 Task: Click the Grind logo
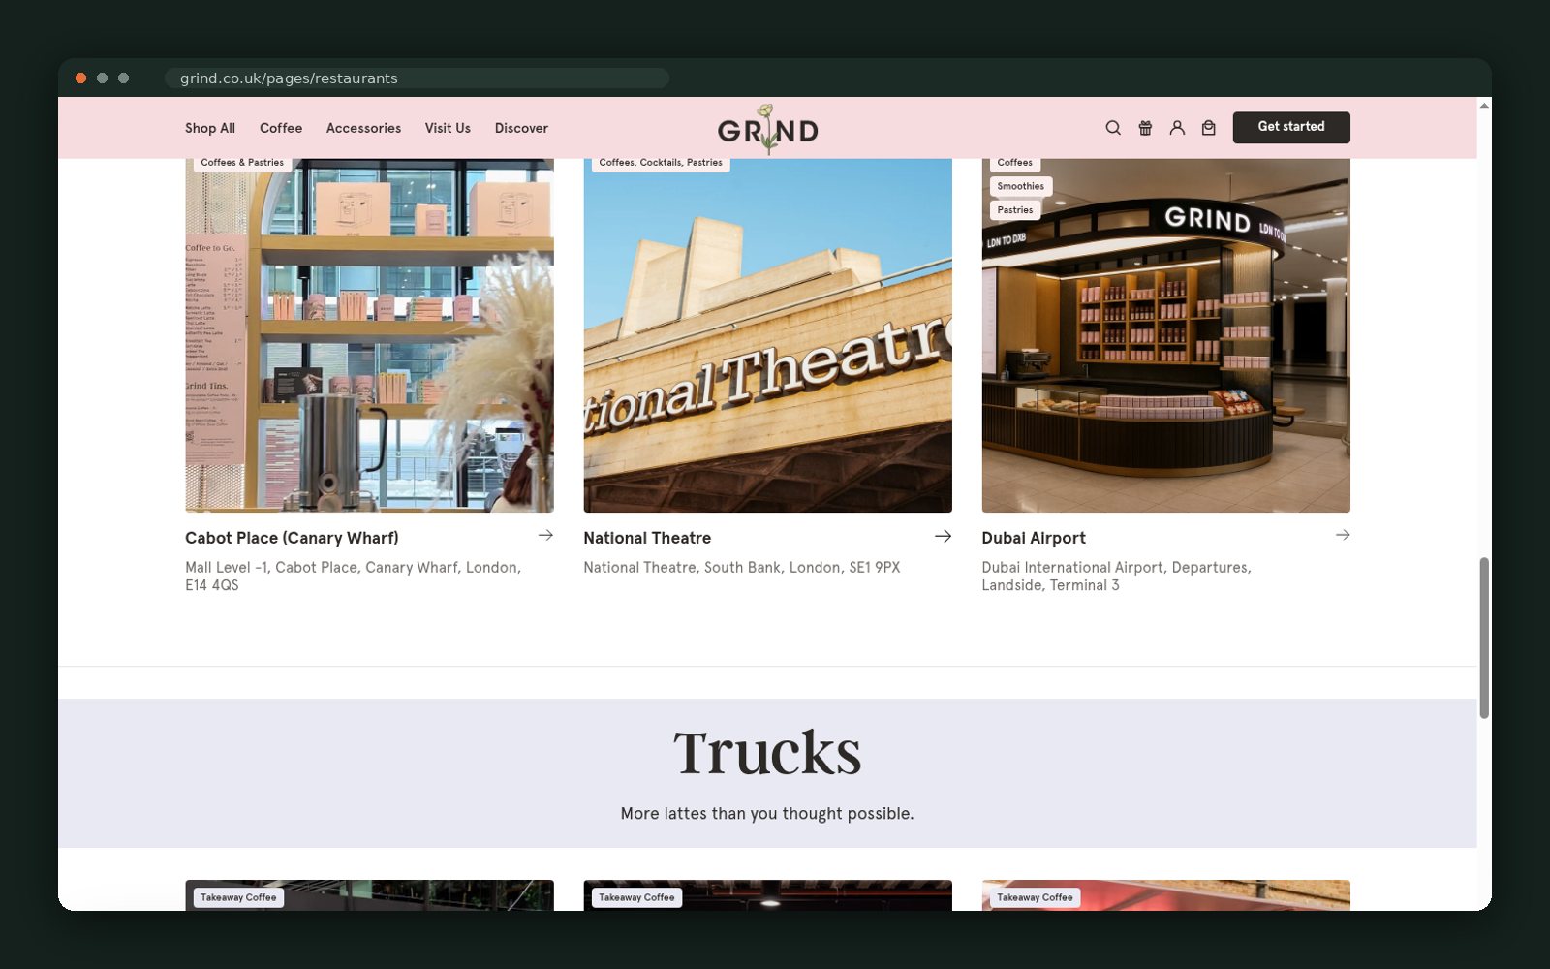coord(767,129)
